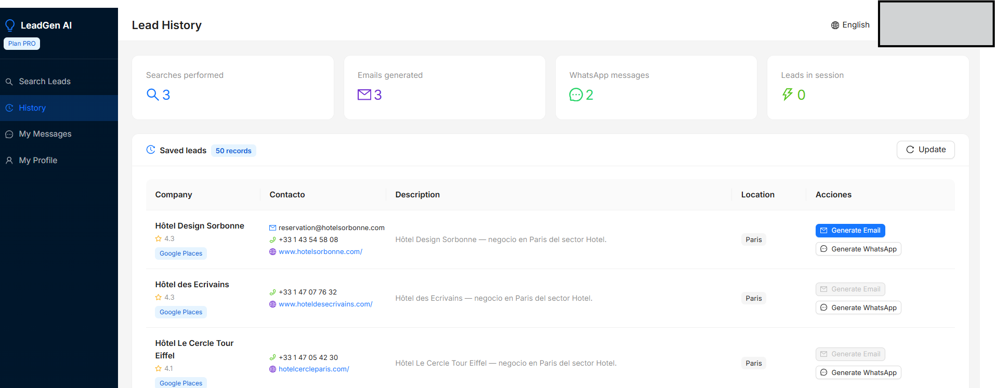Image resolution: width=995 pixels, height=388 pixels.
Task: Generate WhatsApp for Hôtel Le Cercle Tour Eiffel
Action: (858, 373)
